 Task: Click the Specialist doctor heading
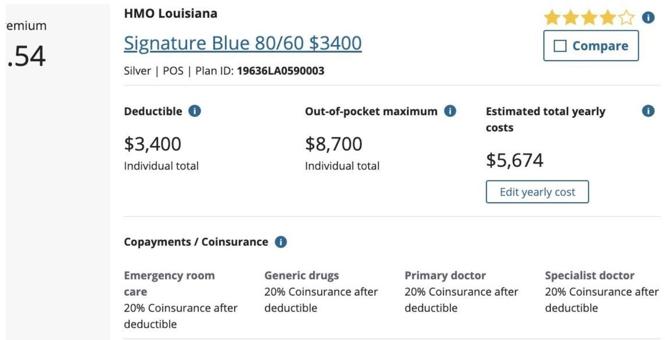point(590,276)
